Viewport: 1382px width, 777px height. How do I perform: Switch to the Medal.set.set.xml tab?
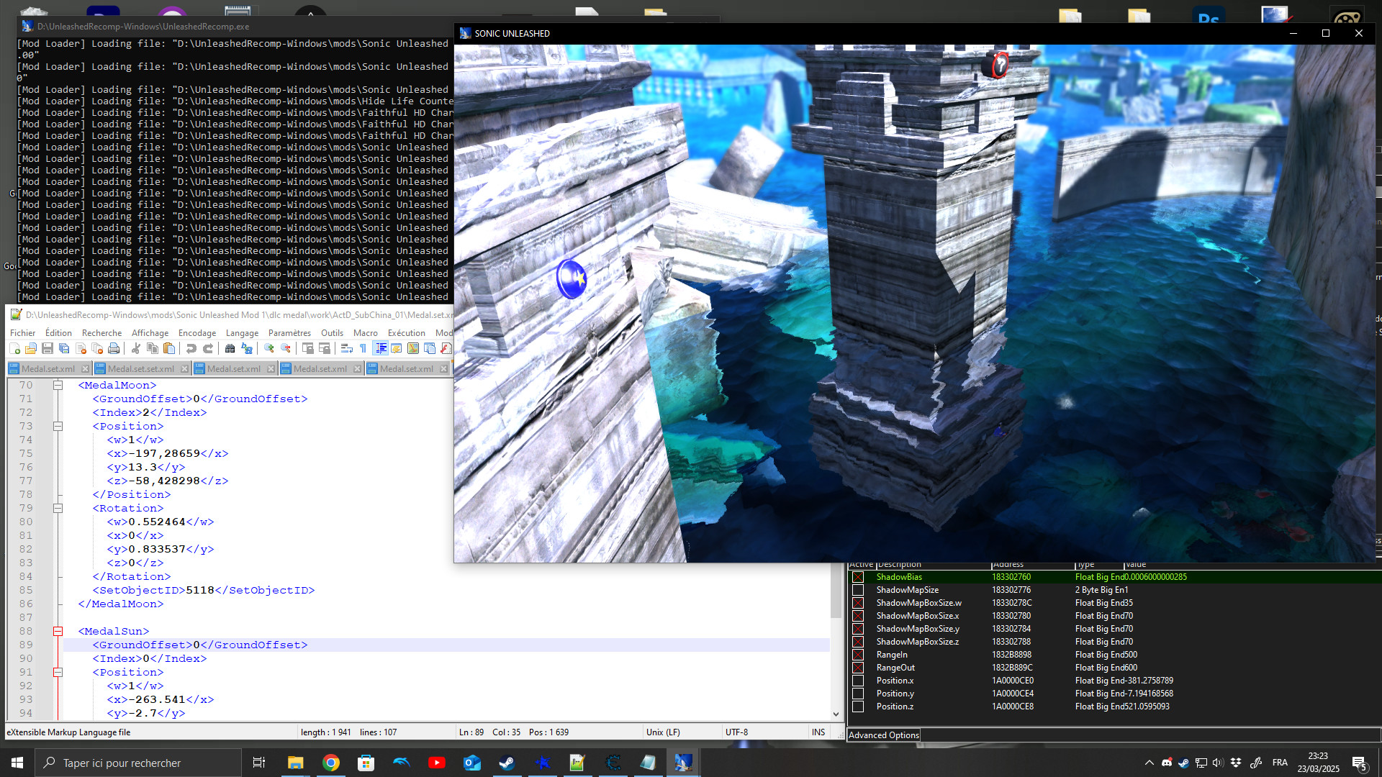(x=140, y=369)
